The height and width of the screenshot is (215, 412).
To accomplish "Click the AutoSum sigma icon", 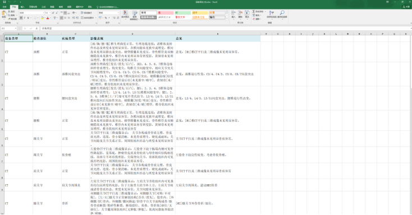I will pyautogui.click(x=254, y=12).
